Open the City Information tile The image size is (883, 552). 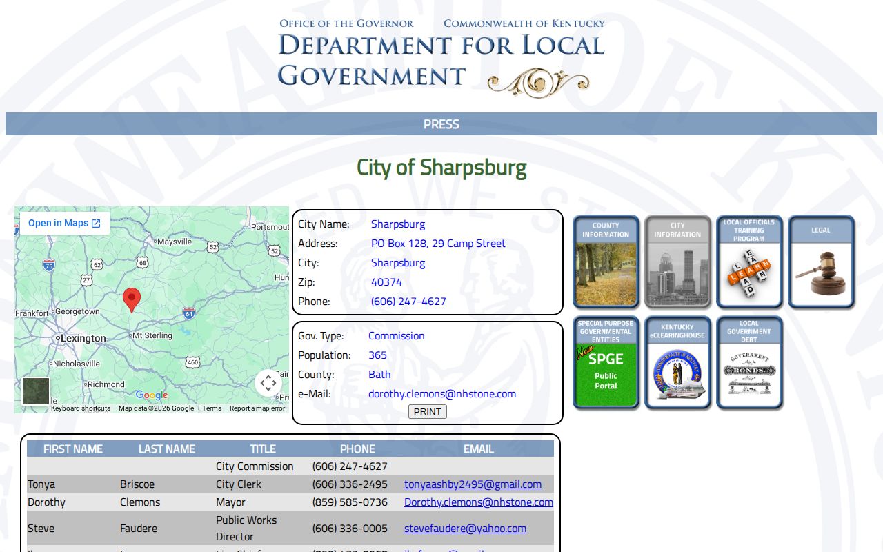click(x=677, y=262)
